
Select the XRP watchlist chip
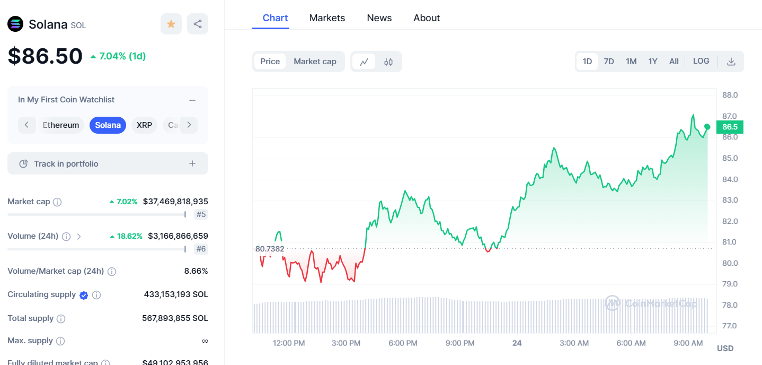point(144,125)
